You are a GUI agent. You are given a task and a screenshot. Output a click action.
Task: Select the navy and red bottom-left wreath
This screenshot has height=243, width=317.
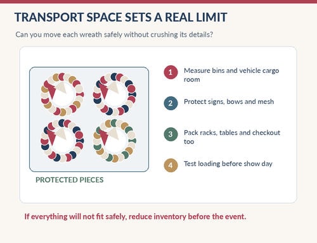pyautogui.click(x=62, y=140)
